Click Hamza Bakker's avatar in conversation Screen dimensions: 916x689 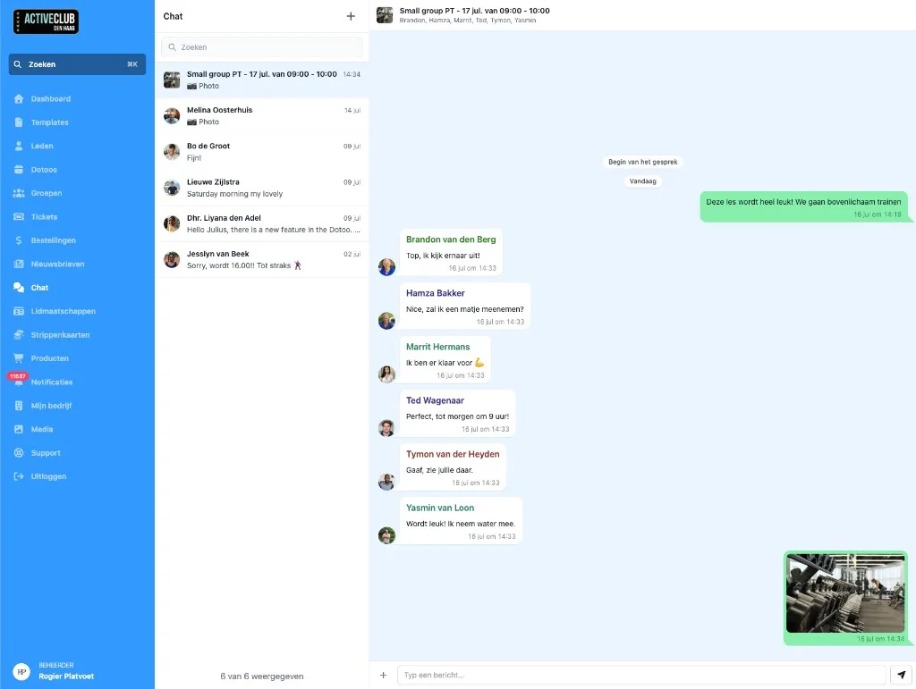pyautogui.click(x=386, y=320)
